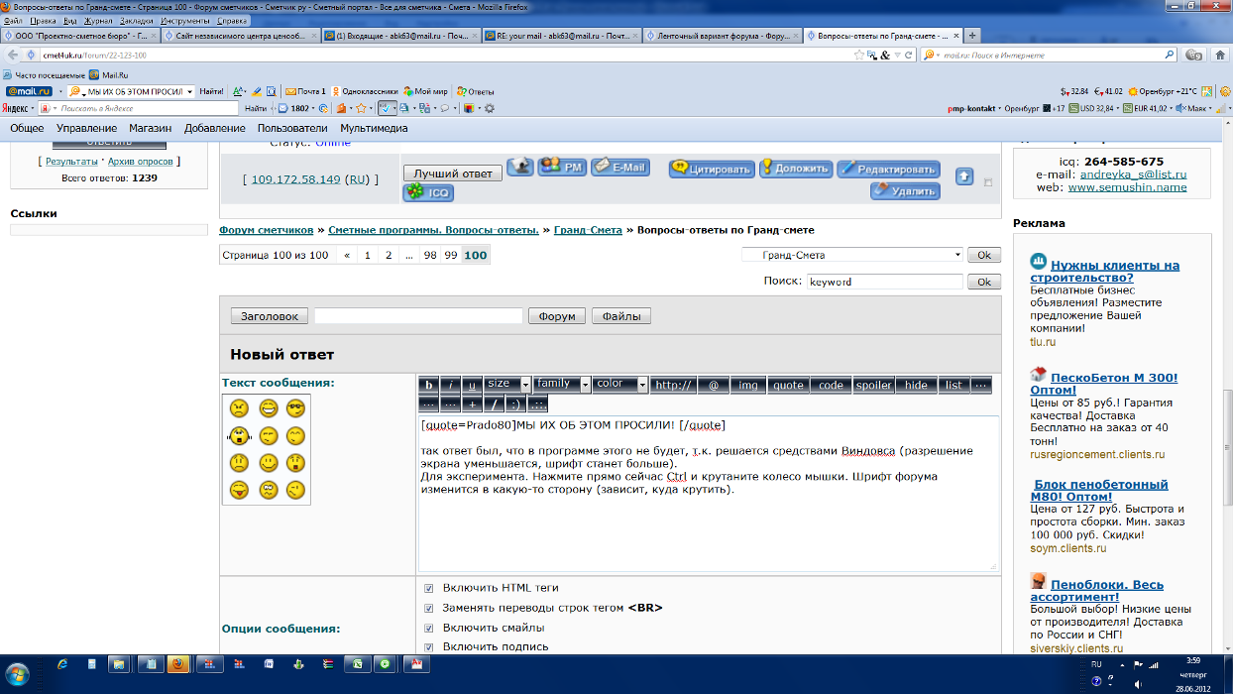Open 'Форум сметчиков' breadcrumb link

pyautogui.click(x=266, y=230)
